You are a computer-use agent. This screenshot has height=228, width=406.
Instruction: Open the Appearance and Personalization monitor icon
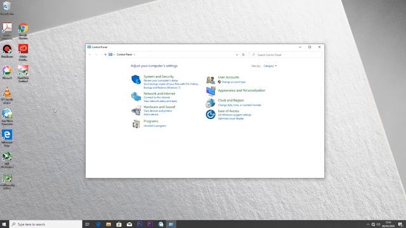click(211, 91)
